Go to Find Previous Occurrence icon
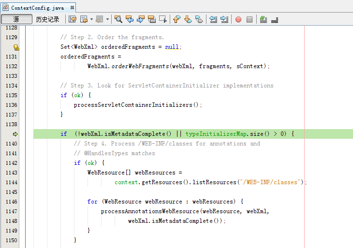The height and width of the screenshot is (248, 353). [x=130, y=19]
